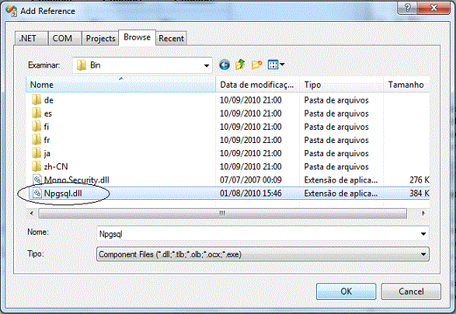Click the Cancel button
The height and width of the screenshot is (314, 456).
[x=411, y=291]
